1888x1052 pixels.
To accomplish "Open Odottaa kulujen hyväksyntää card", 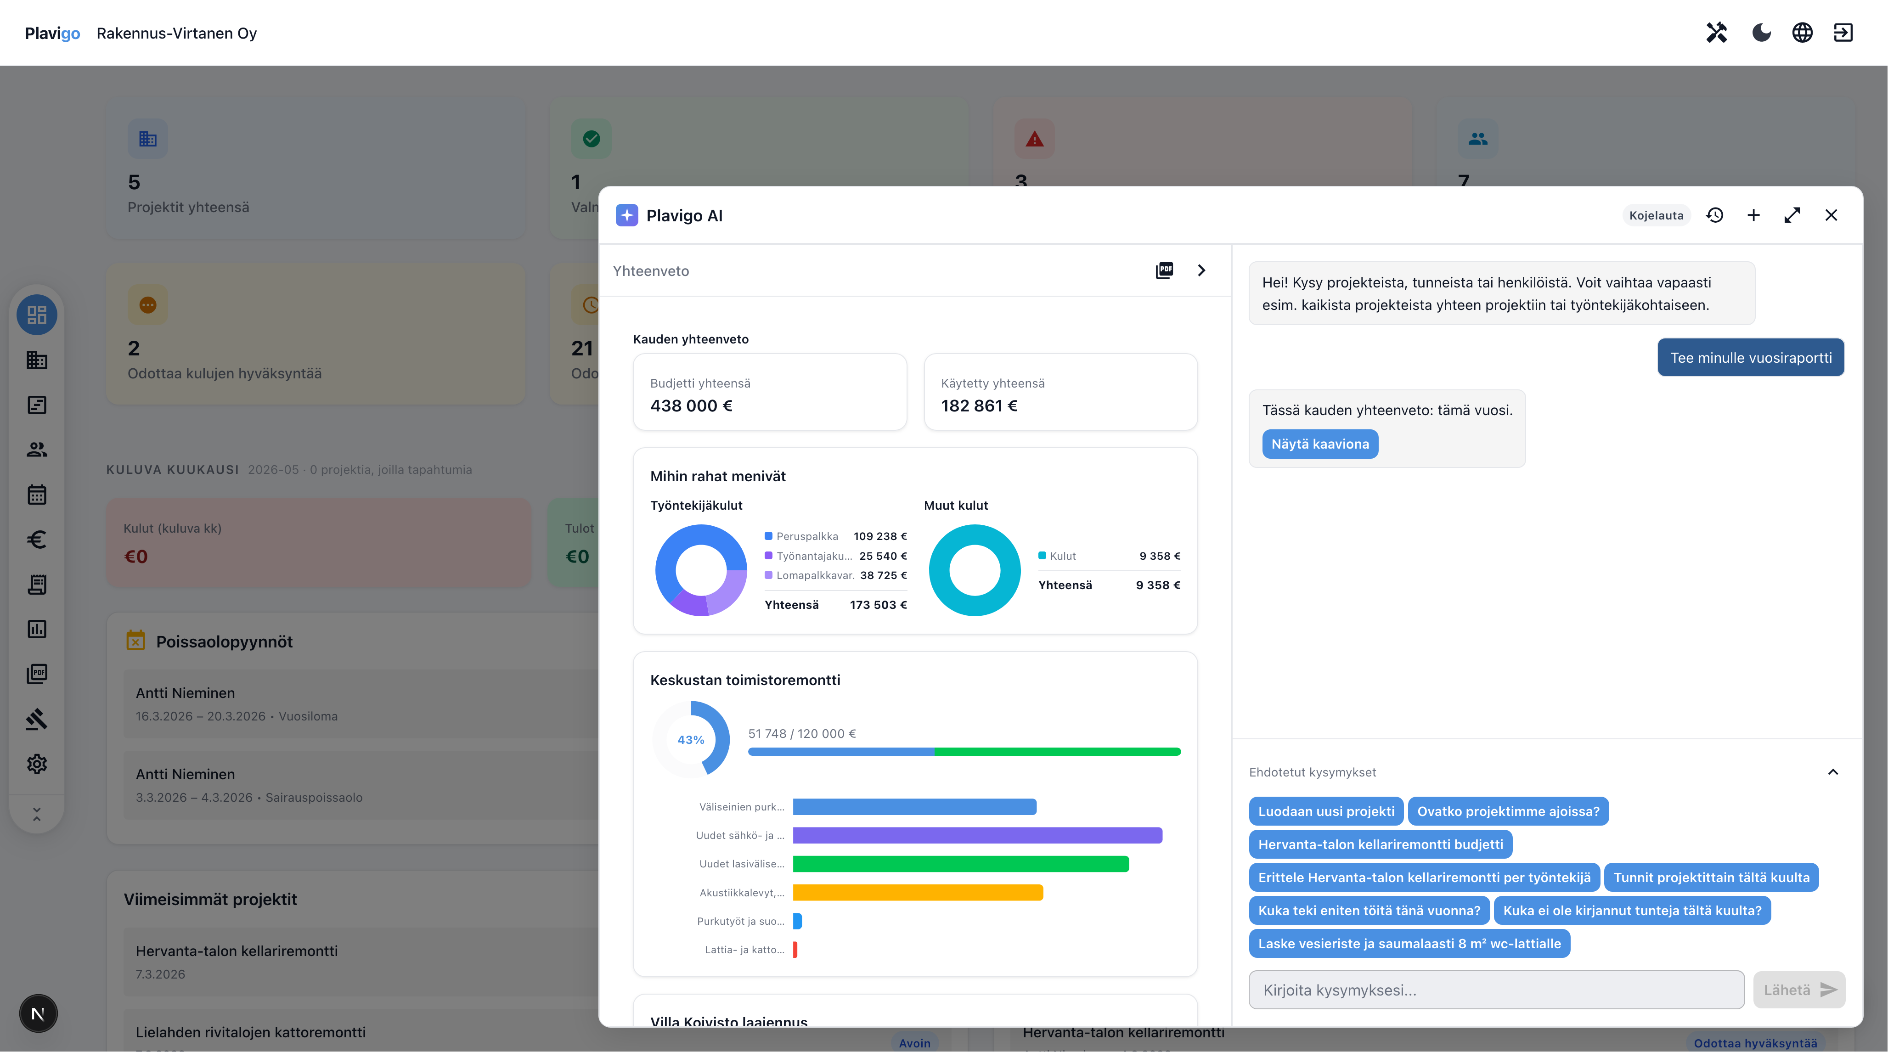I will pyautogui.click(x=316, y=335).
